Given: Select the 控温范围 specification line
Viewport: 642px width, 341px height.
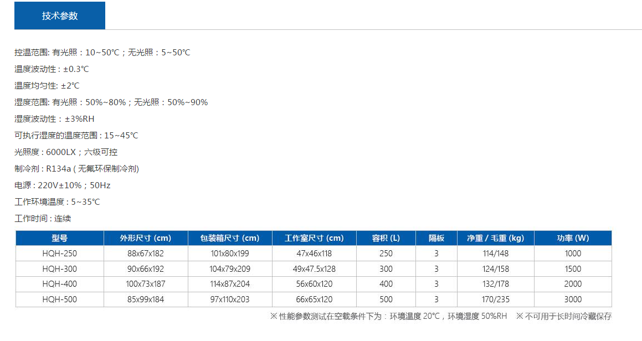Looking at the screenshot, I should 102,53.
